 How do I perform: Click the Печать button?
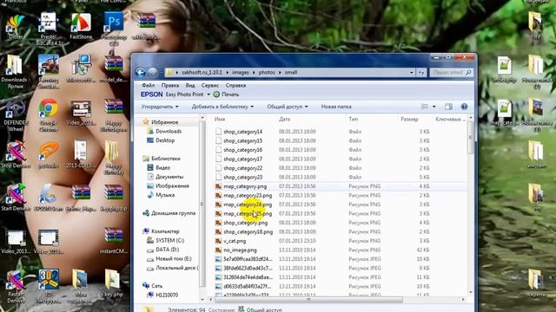[226, 94]
